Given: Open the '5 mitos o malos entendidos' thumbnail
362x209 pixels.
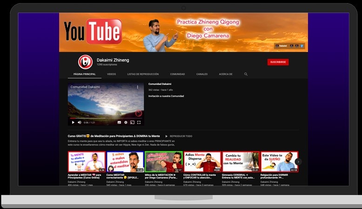Looking at the screenshot, I should coord(125,162).
